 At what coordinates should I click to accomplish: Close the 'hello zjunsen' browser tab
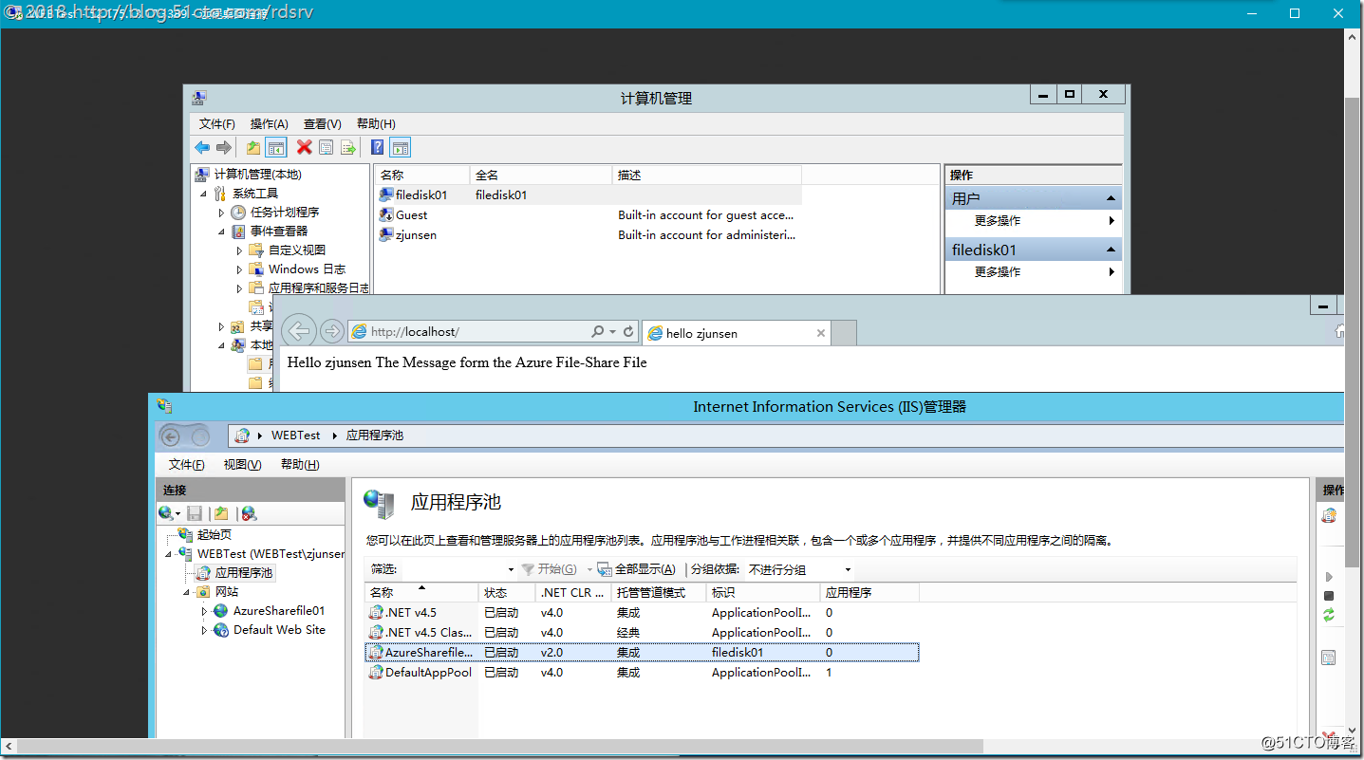[821, 333]
